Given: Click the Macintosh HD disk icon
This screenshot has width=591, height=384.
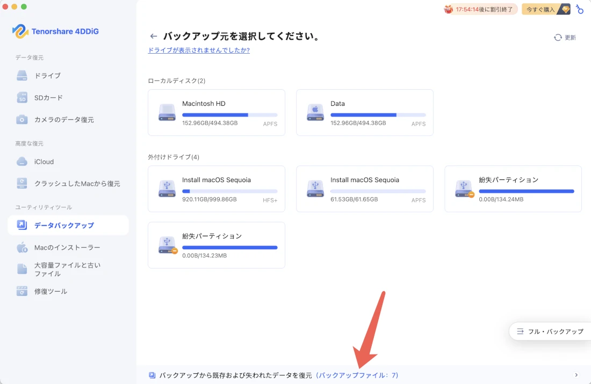Looking at the screenshot, I should pos(167,112).
